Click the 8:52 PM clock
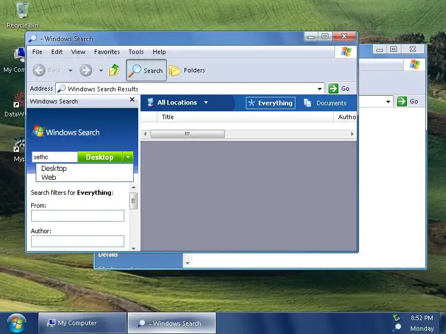This screenshot has width=446, height=334. [x=422, y=318]
